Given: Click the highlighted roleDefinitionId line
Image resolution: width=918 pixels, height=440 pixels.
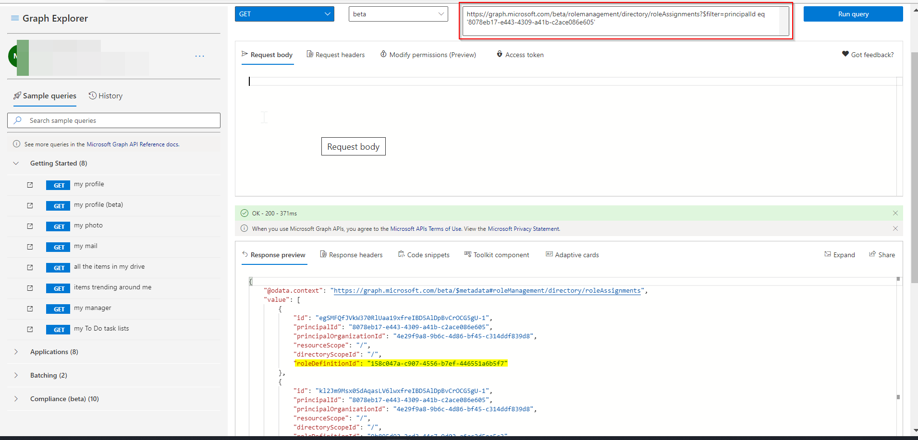Looking at the screenshot, I should click(401, 364).
